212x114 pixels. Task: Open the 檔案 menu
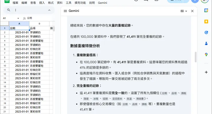click(15, 3)
